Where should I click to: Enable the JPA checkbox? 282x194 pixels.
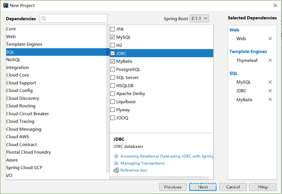pyautogui.click(x=112, y=29)
